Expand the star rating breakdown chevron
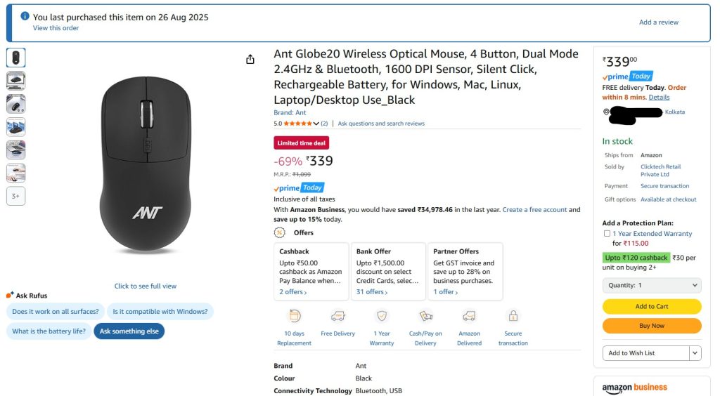Screen dimensions: 720x396 coord(316,124)
